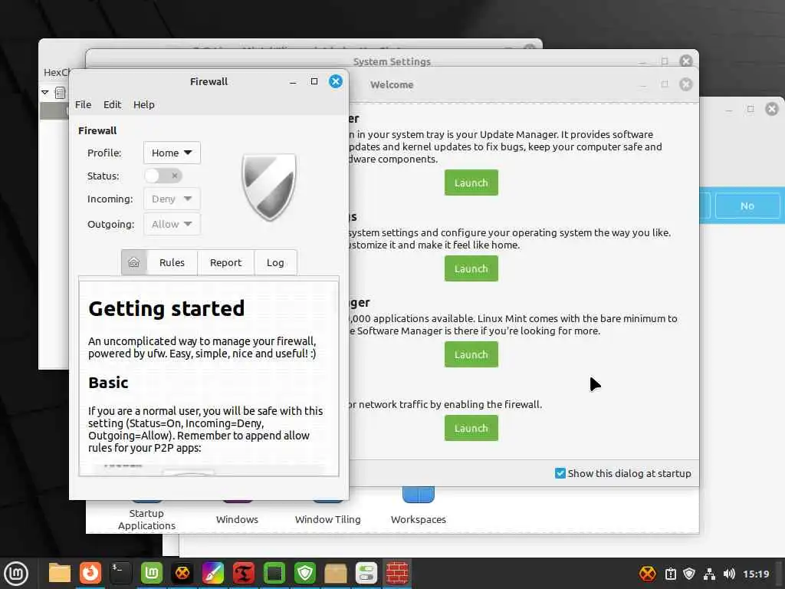
Task: Open the Files folder icon in taskbar
Action: (60, 574)
